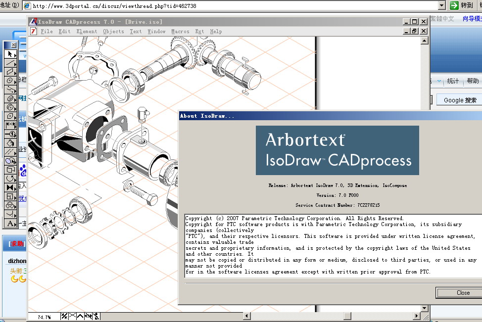Screen dimensions: 482x322
Task: Select the text A tool
Action: point(10,224)
